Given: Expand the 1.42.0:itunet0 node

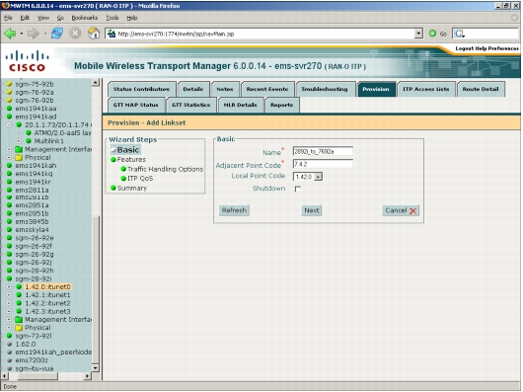Looking at the screenshot, I should 9,287.
